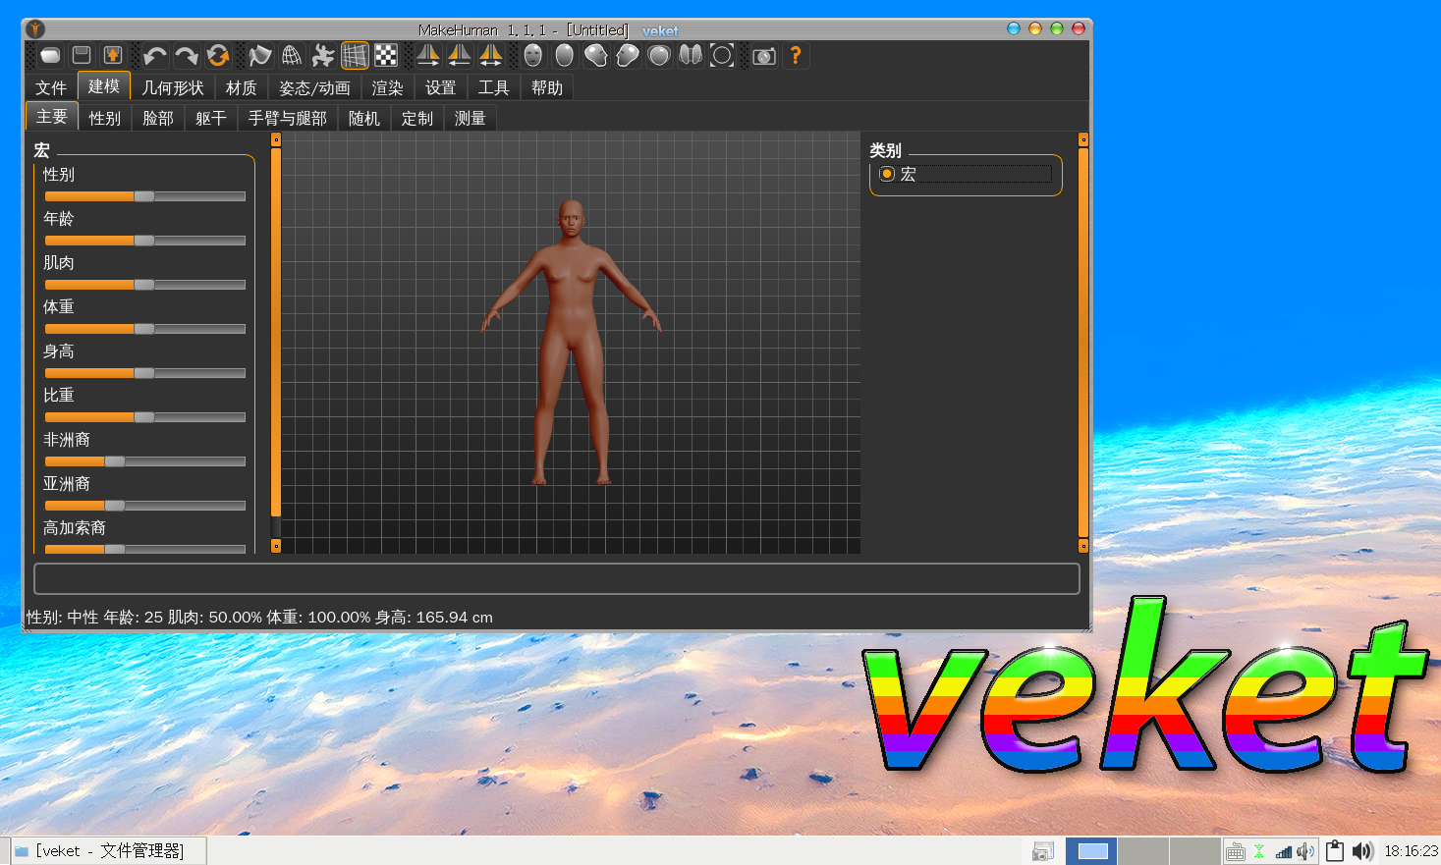Open the 文件 tab
1441x865 pixels.
(51, 88)
